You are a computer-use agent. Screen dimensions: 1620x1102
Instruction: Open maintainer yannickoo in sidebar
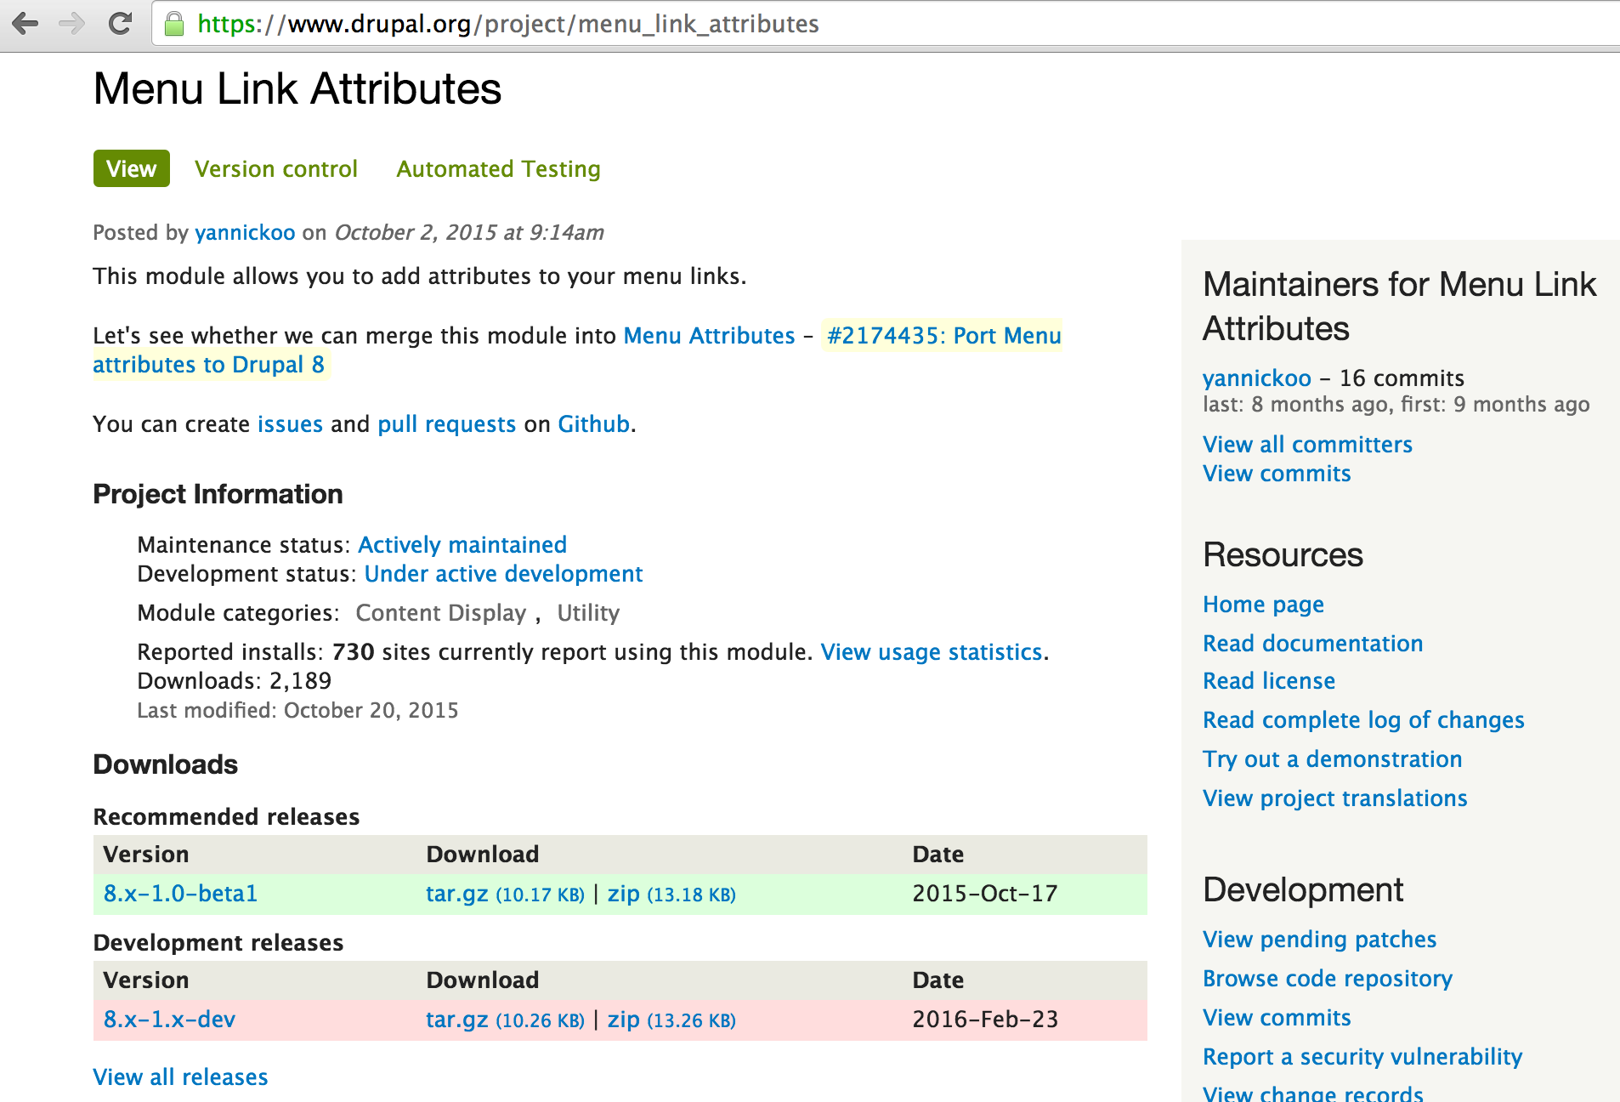tap(1257, 378)
